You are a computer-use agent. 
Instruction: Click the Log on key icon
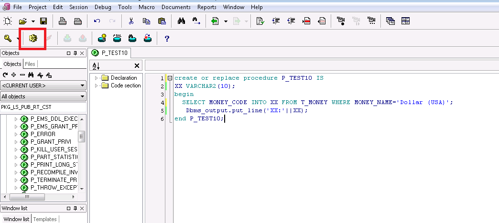point(8,39)
